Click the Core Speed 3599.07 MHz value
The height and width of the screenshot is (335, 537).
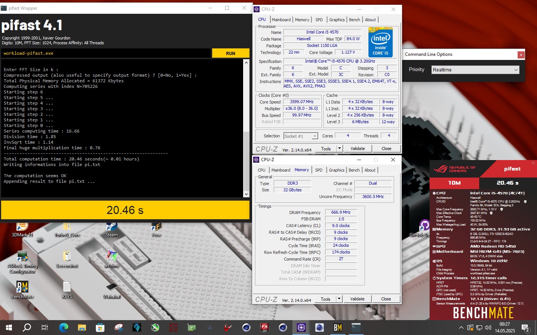click(302, 102)
